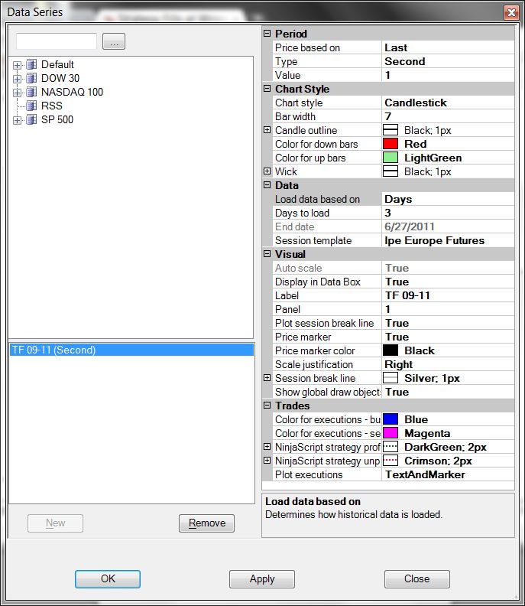The height and width of the screenshot is (606, 525).
Task: Edit the period Value field
Action: [448, 75]
